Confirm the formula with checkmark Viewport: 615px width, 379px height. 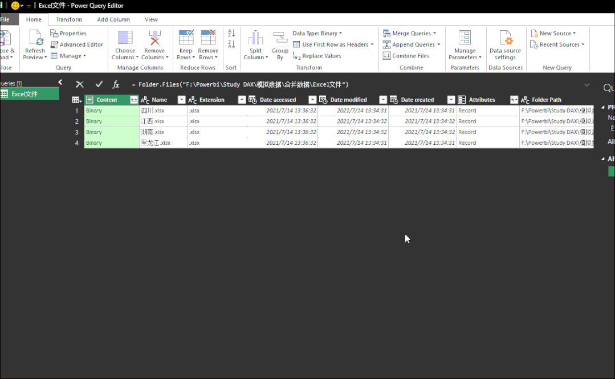pos(99,84)
